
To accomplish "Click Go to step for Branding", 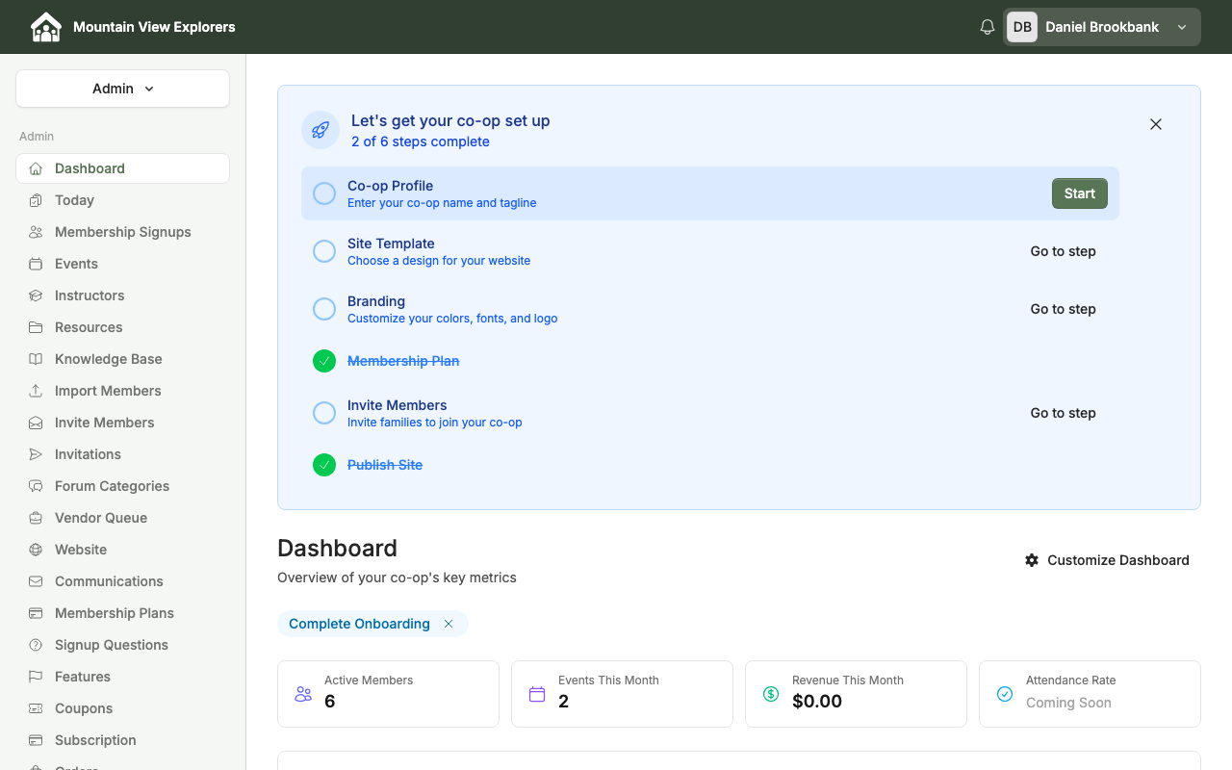I will click(1064, 309).
